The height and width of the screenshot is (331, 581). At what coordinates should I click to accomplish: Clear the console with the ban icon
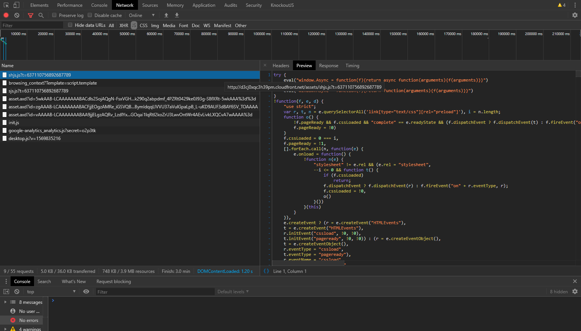pos(17,291)
